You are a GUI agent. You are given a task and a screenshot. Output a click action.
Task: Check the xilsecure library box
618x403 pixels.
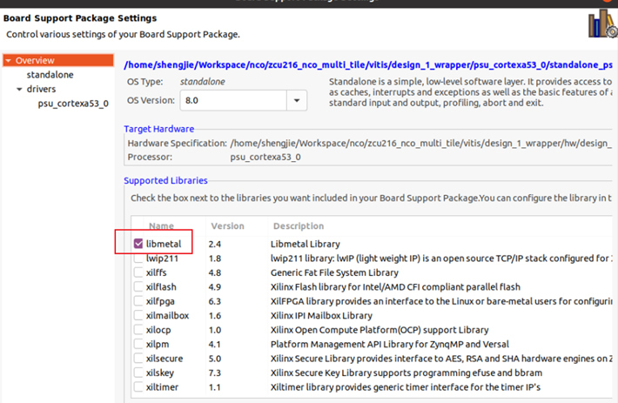[138, 358]
